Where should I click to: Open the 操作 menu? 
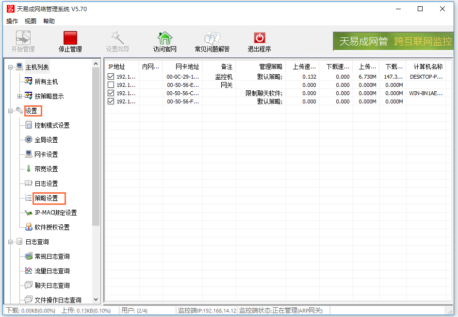[12, 21]
